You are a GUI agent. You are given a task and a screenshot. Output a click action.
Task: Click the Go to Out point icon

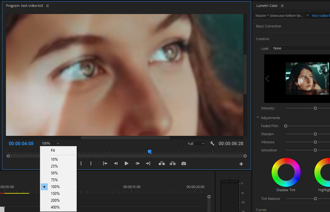tap(148, 164)
